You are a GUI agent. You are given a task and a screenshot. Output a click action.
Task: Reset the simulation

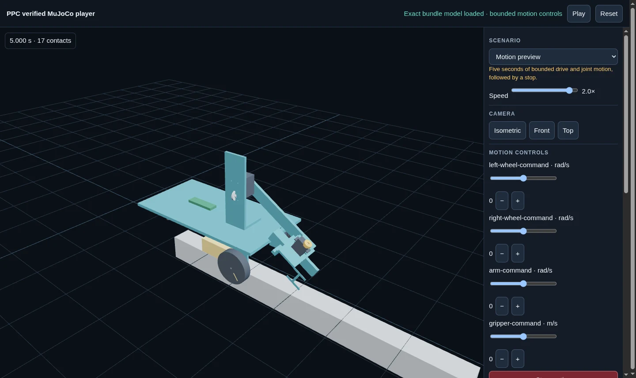click(609, 14)
